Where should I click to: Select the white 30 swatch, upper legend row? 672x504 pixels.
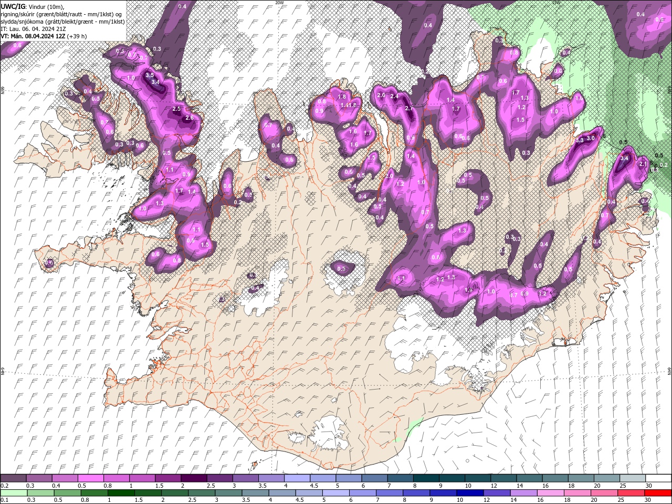657,478
